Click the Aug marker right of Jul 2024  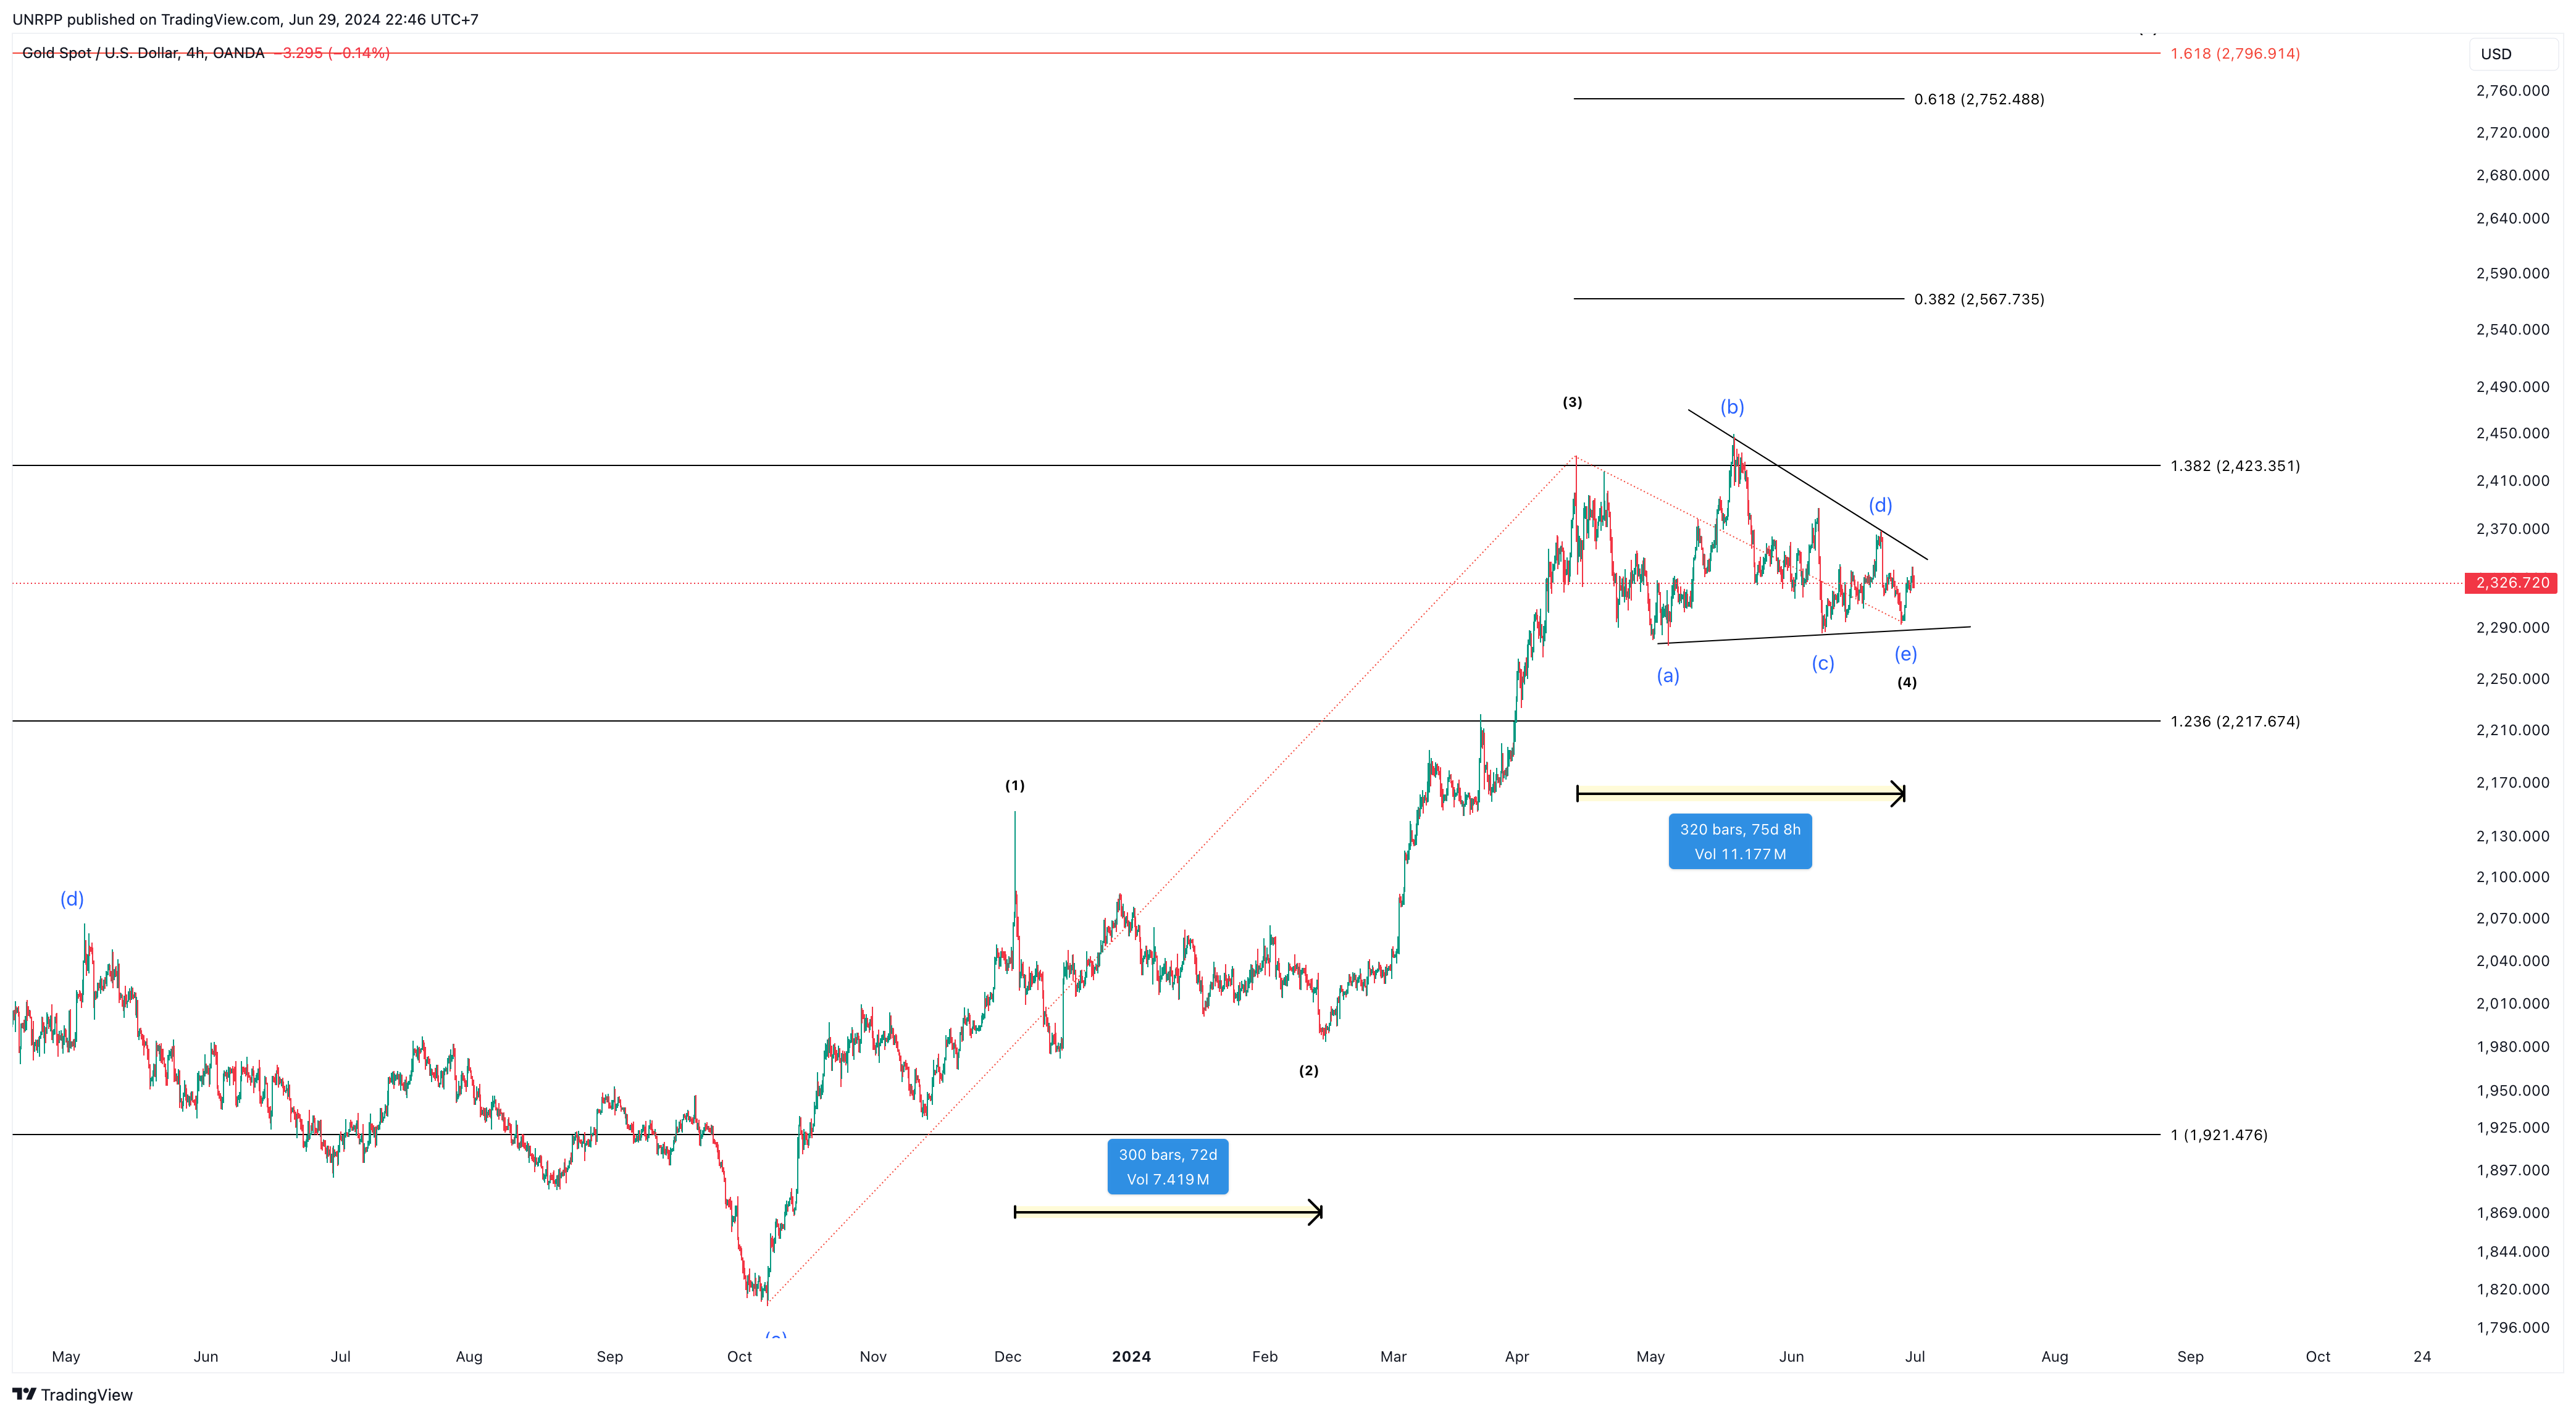2054,1356
